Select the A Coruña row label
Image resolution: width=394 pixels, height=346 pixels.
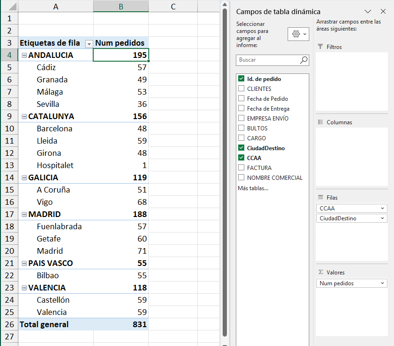coord(53,190)
